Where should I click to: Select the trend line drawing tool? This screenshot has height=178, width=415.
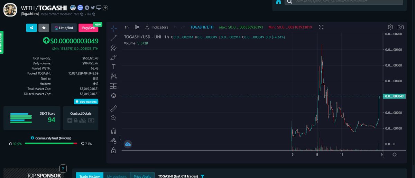coord(113,38)
